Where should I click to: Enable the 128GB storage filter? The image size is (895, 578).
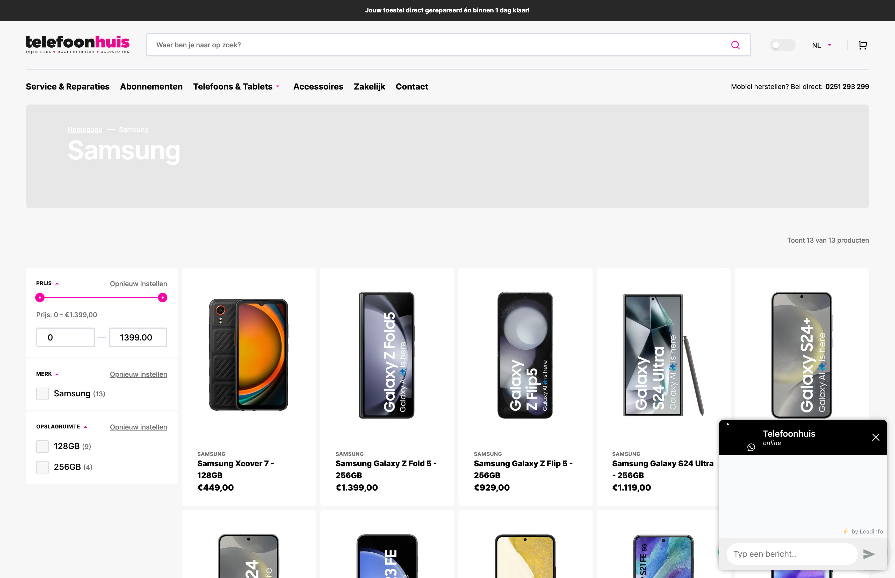[x=42, y=446]
